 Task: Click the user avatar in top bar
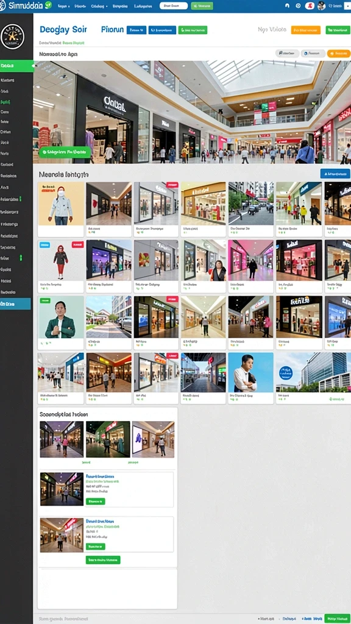point(322,6)
